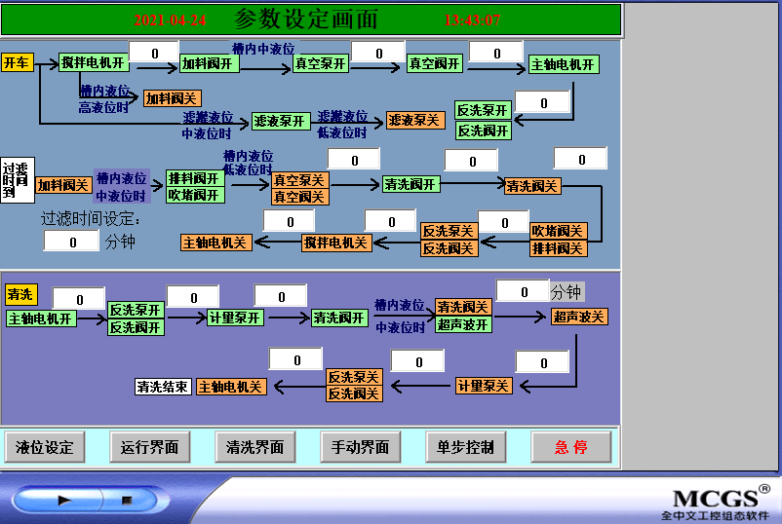Open the 液位设定 screen
This screenshot has height=524, width=782.
[45, 447]
